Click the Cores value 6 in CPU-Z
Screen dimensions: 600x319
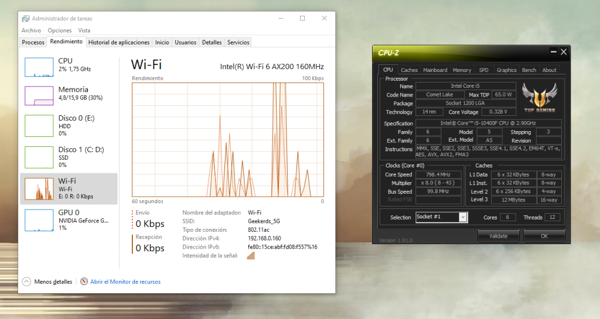pos(507,217)
